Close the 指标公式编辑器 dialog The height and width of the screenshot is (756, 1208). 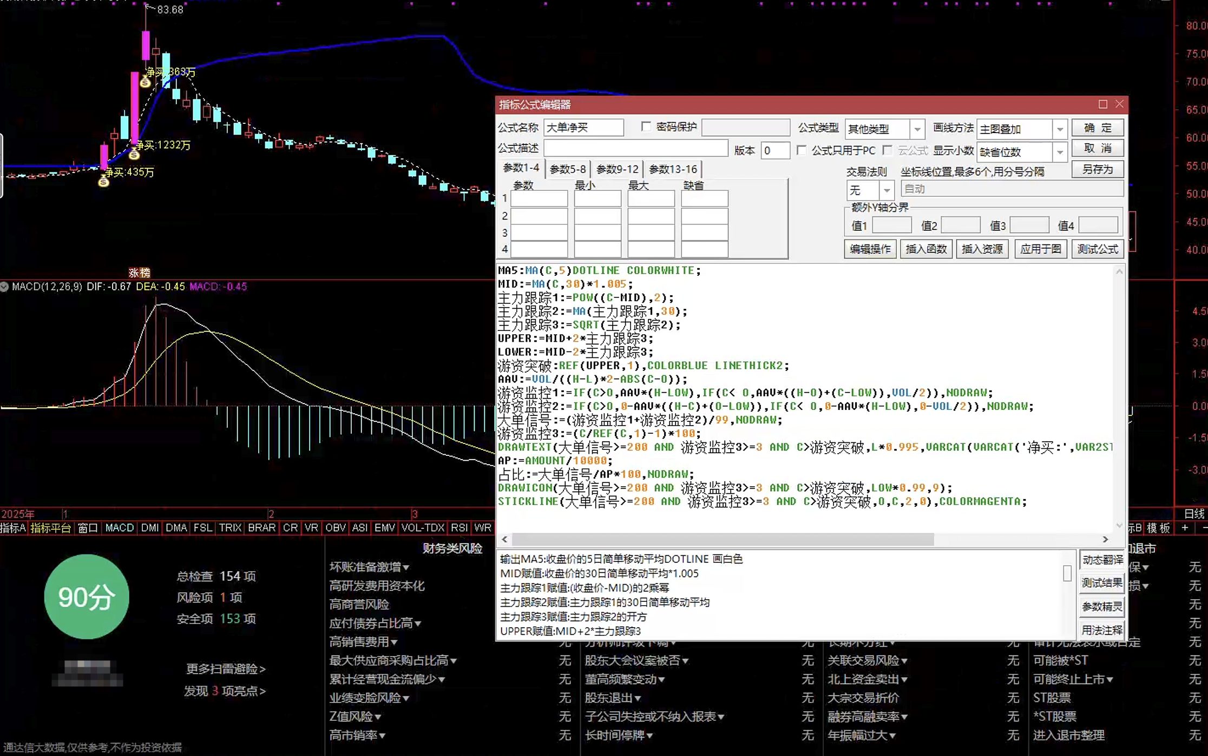(1119, 104)
